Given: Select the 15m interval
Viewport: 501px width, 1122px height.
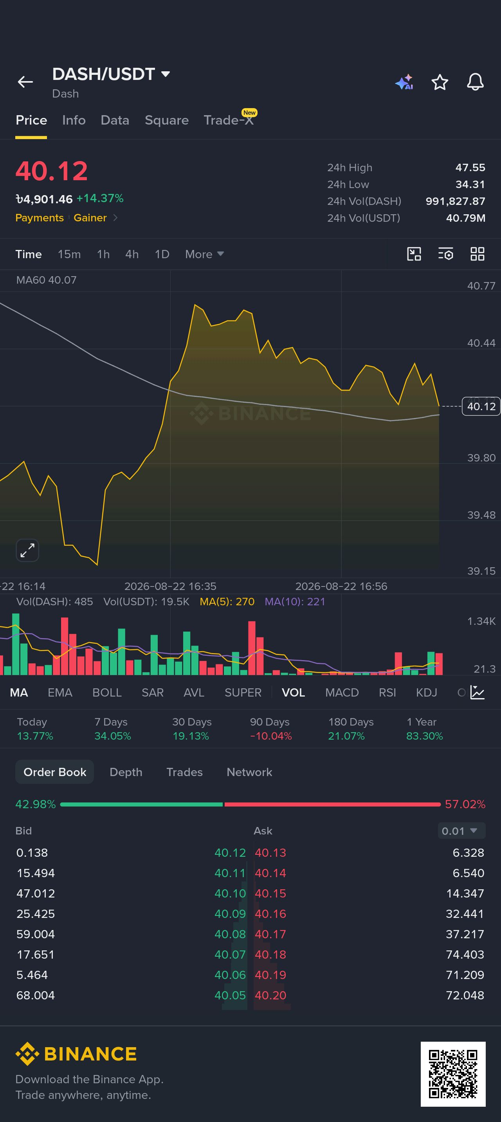Looking at the screenshot, I should 69,254.
